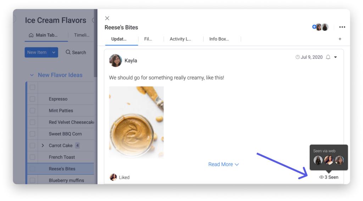Screen dimensions: 363x201
Task: Click the home icon on Main Table tab
Action: 31,35
